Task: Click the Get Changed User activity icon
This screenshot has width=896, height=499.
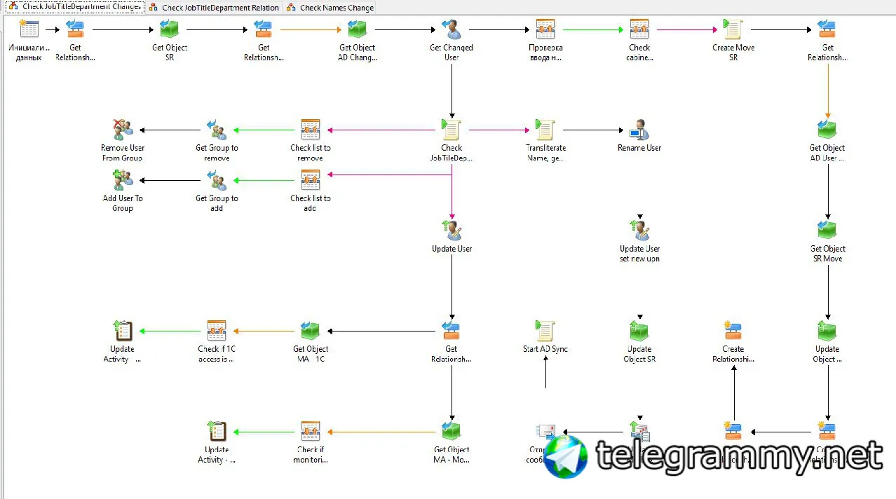Action: [x=452, y=29]
